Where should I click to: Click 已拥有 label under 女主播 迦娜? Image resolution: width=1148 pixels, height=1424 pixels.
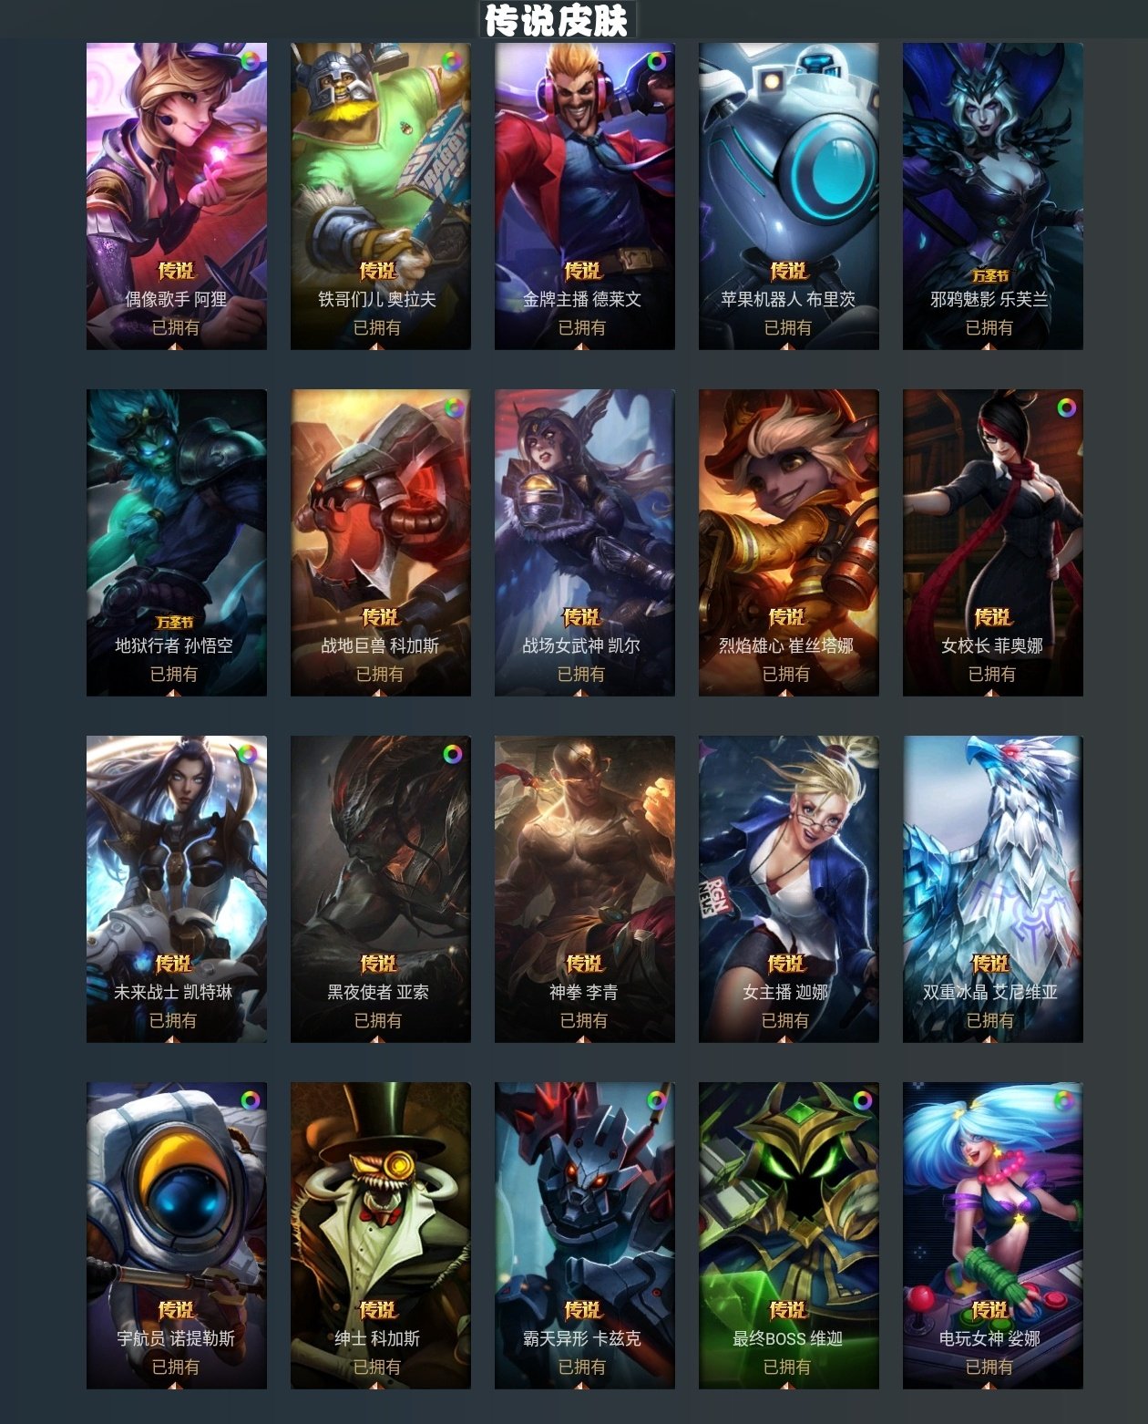point(785,1020)
